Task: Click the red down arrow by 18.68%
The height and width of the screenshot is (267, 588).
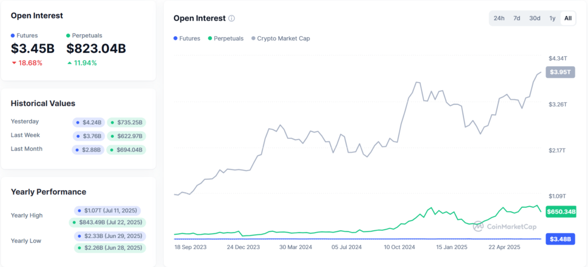Action: pyautogui.click(x=14, y=63)
